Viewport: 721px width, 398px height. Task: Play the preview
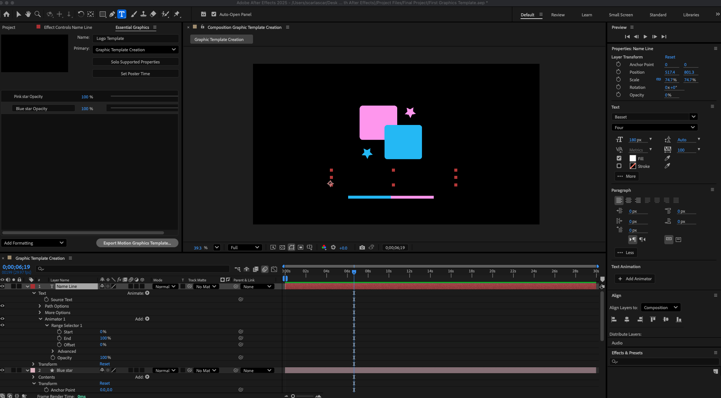645,37
